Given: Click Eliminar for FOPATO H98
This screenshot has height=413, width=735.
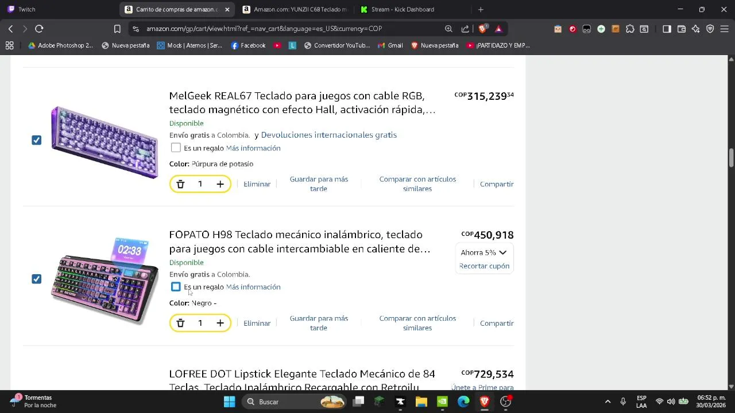Looking at the screenshot, I should (257, 324).
